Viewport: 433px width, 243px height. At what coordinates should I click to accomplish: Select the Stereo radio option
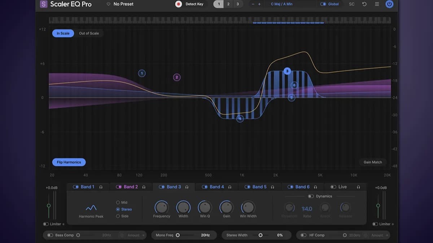tap(118, 210)
